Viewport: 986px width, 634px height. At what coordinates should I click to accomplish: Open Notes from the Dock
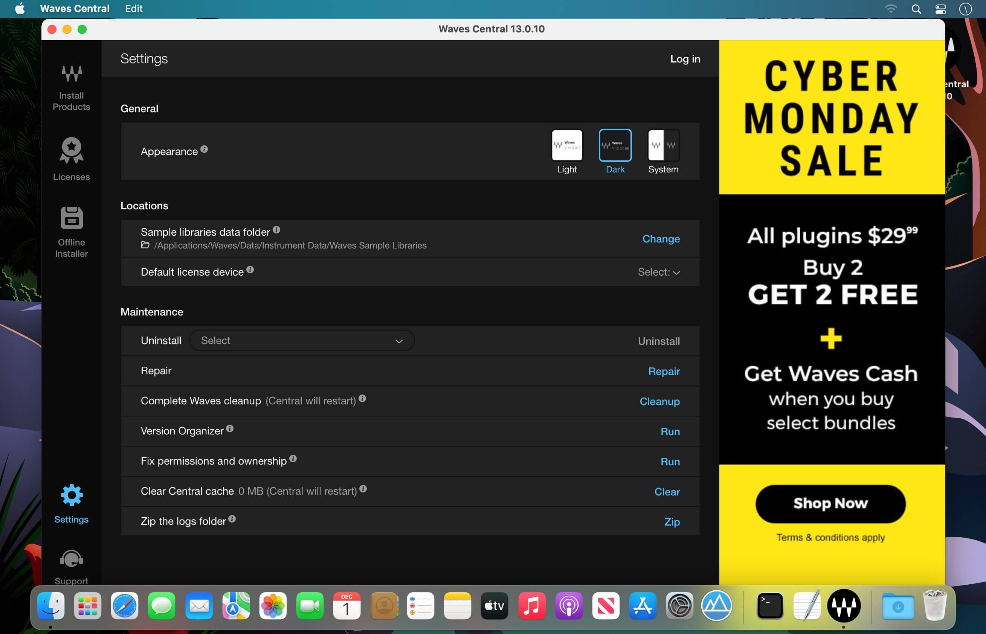(458, 606)
